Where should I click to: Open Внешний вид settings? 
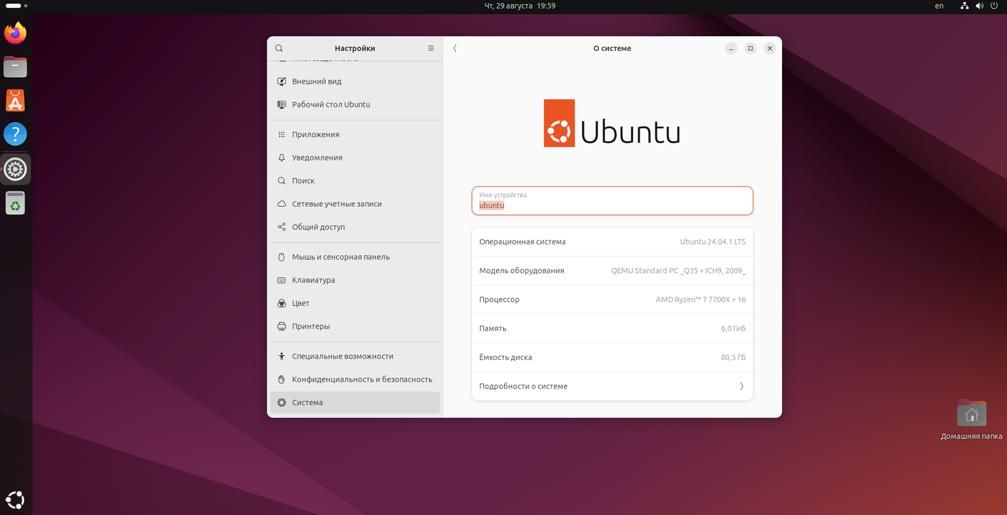(354, 81)
